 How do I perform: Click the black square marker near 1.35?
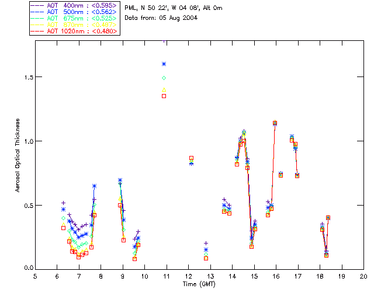[164, 96]
